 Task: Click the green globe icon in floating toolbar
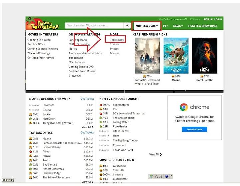coord(151,176)
